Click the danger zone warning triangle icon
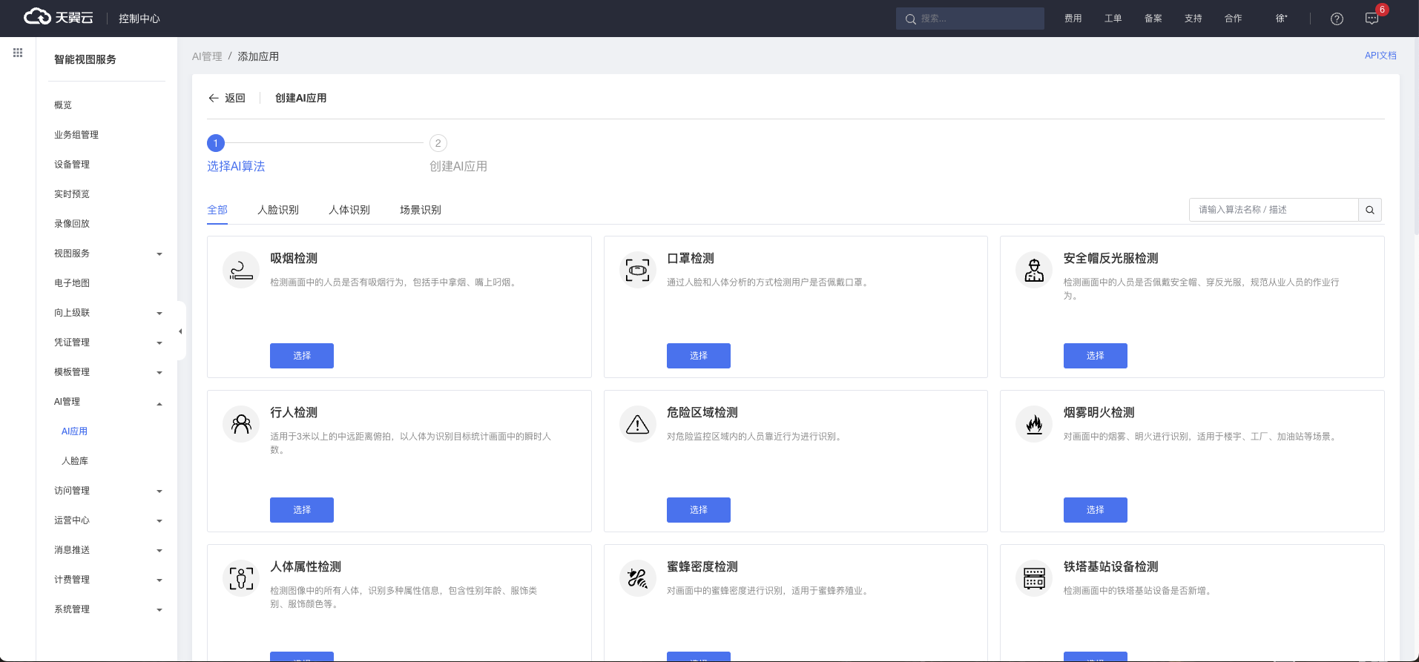This screenshot has height=662, width=1419. point(637,424)
